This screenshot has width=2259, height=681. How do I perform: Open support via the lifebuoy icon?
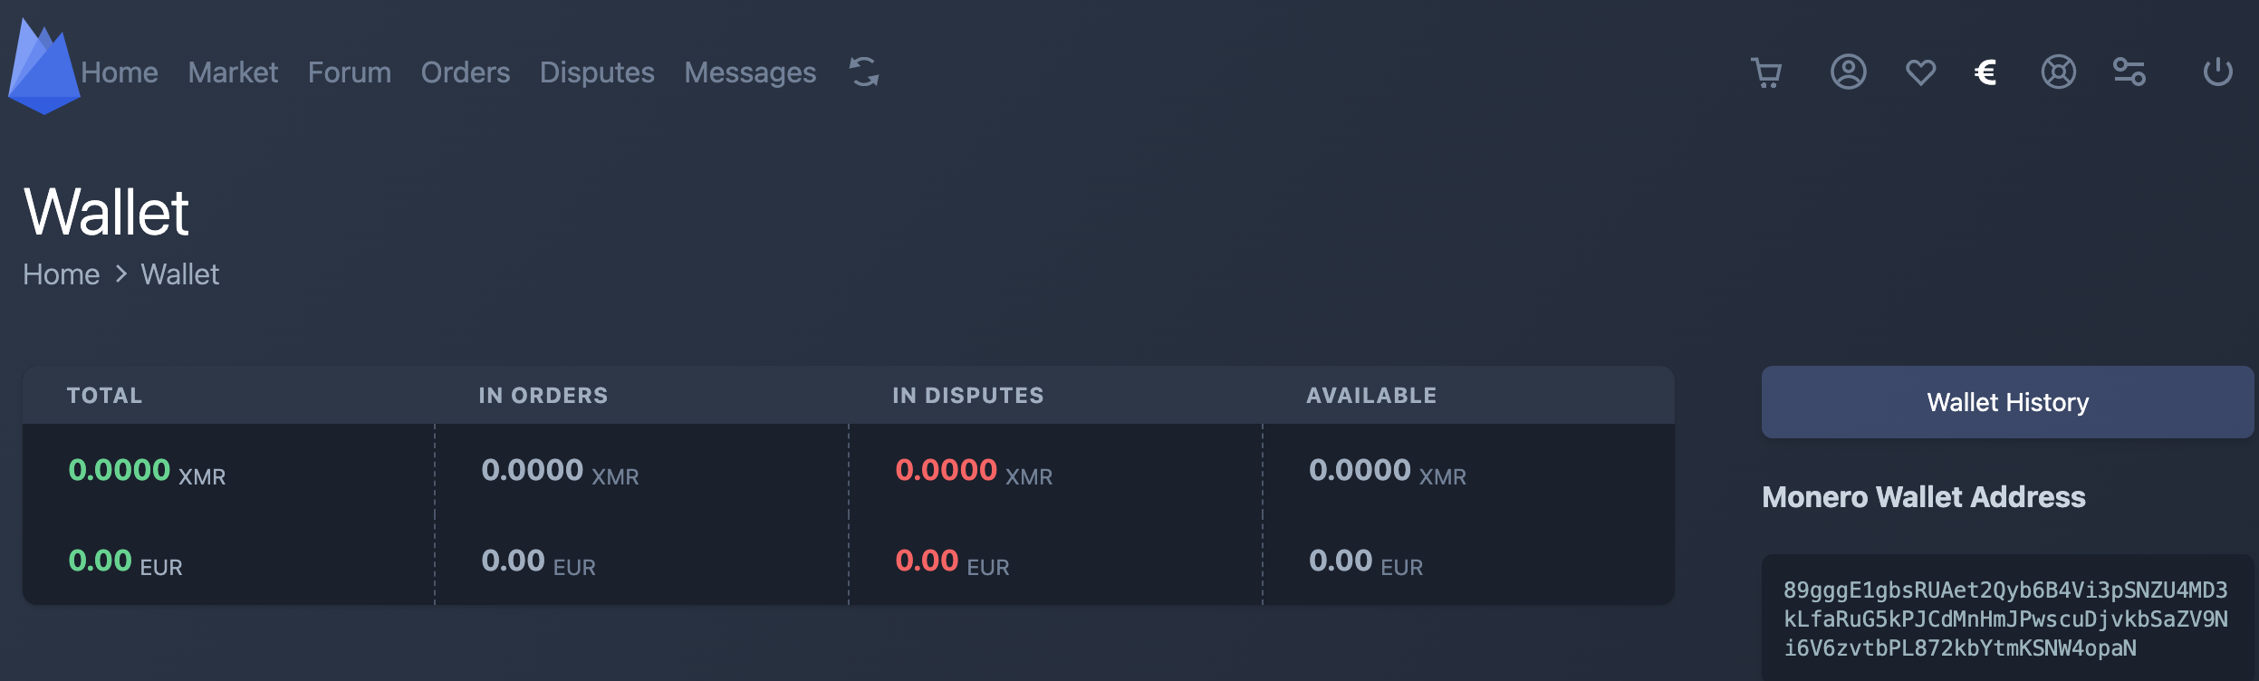tap(2058, 72)
